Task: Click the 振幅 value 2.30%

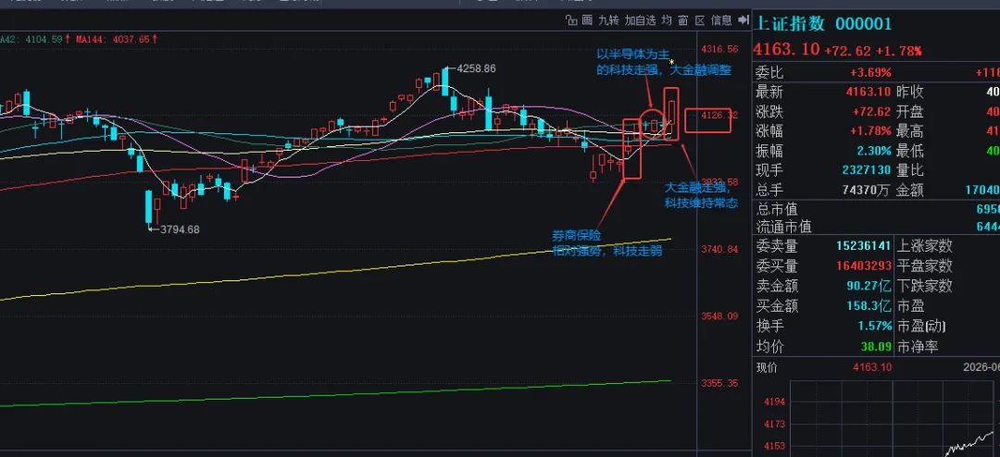Action: [874, 152]
